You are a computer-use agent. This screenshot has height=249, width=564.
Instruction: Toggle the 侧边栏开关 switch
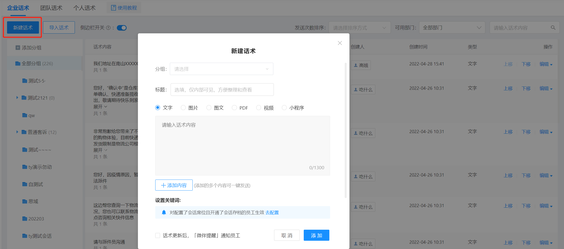pos(122,28)
